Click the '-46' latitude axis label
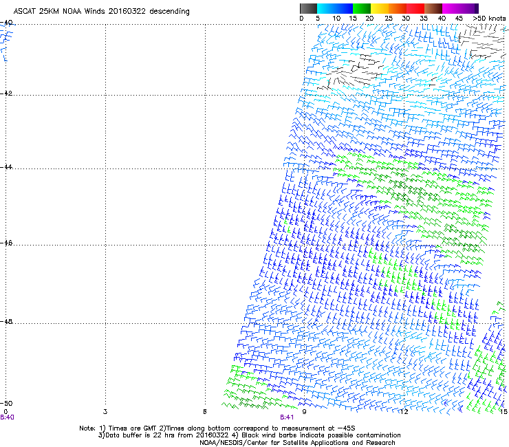 (x=6, y=243)
